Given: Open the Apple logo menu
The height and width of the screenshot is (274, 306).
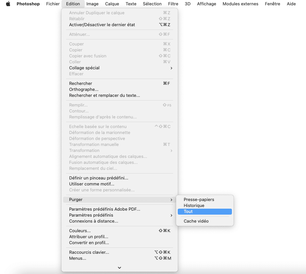Looking at the screenshot, I should coord(8,4).
